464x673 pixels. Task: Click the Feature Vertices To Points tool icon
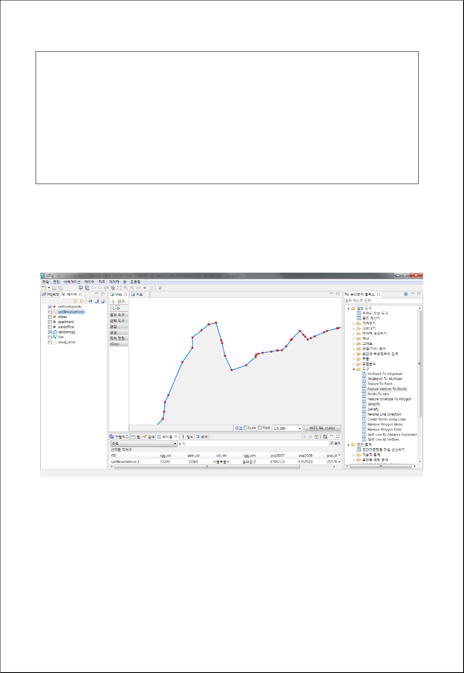point(364,389)
